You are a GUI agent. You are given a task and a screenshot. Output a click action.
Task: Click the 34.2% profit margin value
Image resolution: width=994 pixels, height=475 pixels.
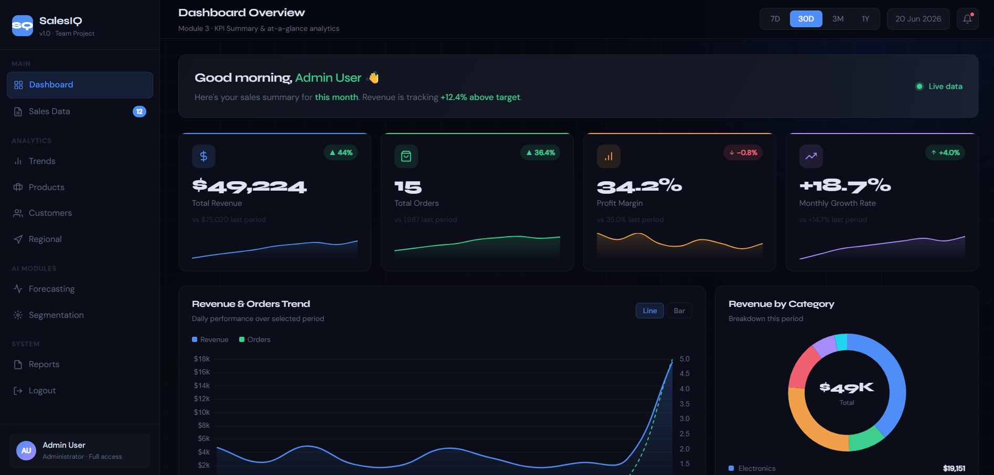click(x=639, y=185)
